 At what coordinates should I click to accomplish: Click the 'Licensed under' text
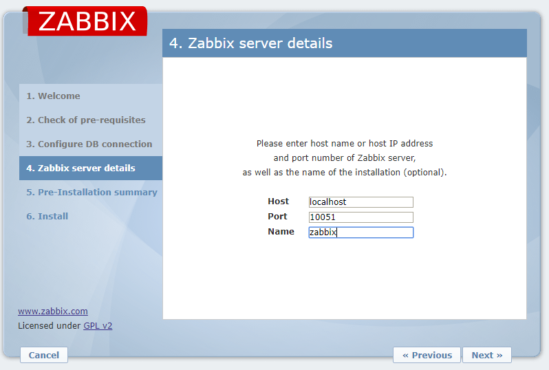pos(50,325)
